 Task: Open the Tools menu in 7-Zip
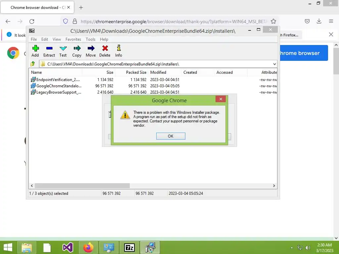point(90,39)
